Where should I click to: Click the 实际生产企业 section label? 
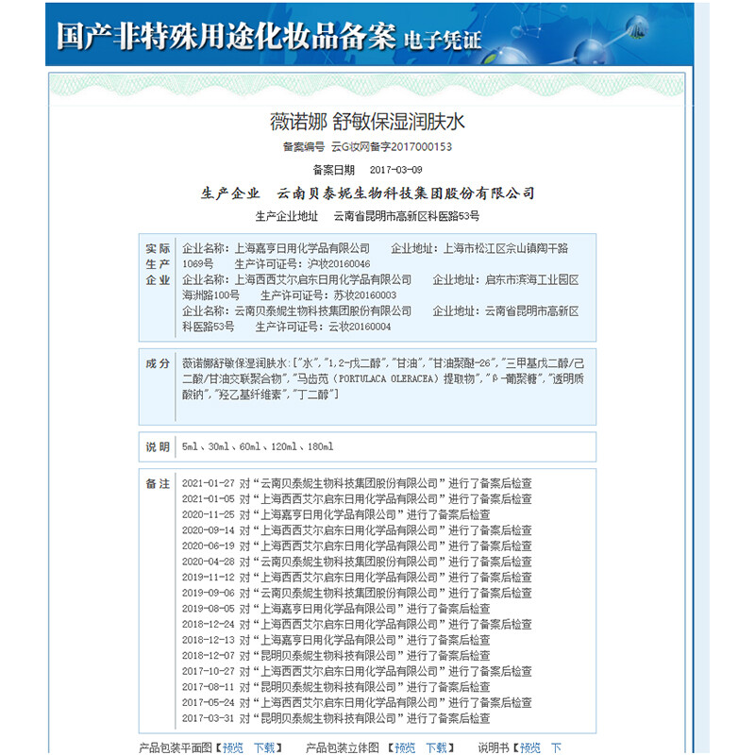click(x=158, y=264)
